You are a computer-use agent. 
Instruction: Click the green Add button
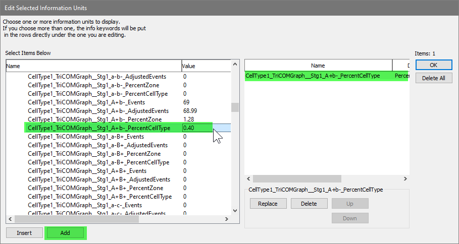coord(65,232)
